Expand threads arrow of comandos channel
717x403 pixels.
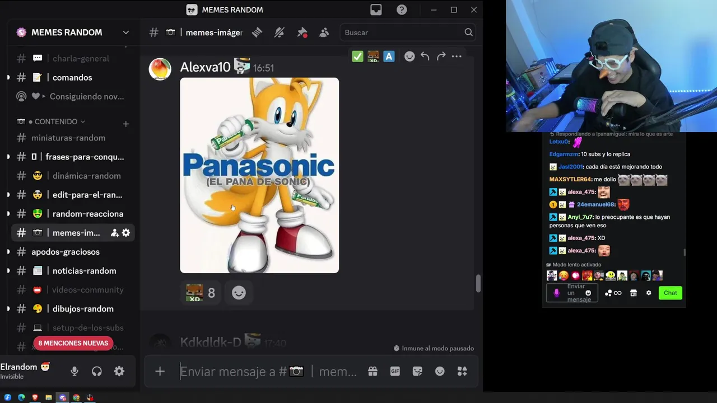(8, 77)
